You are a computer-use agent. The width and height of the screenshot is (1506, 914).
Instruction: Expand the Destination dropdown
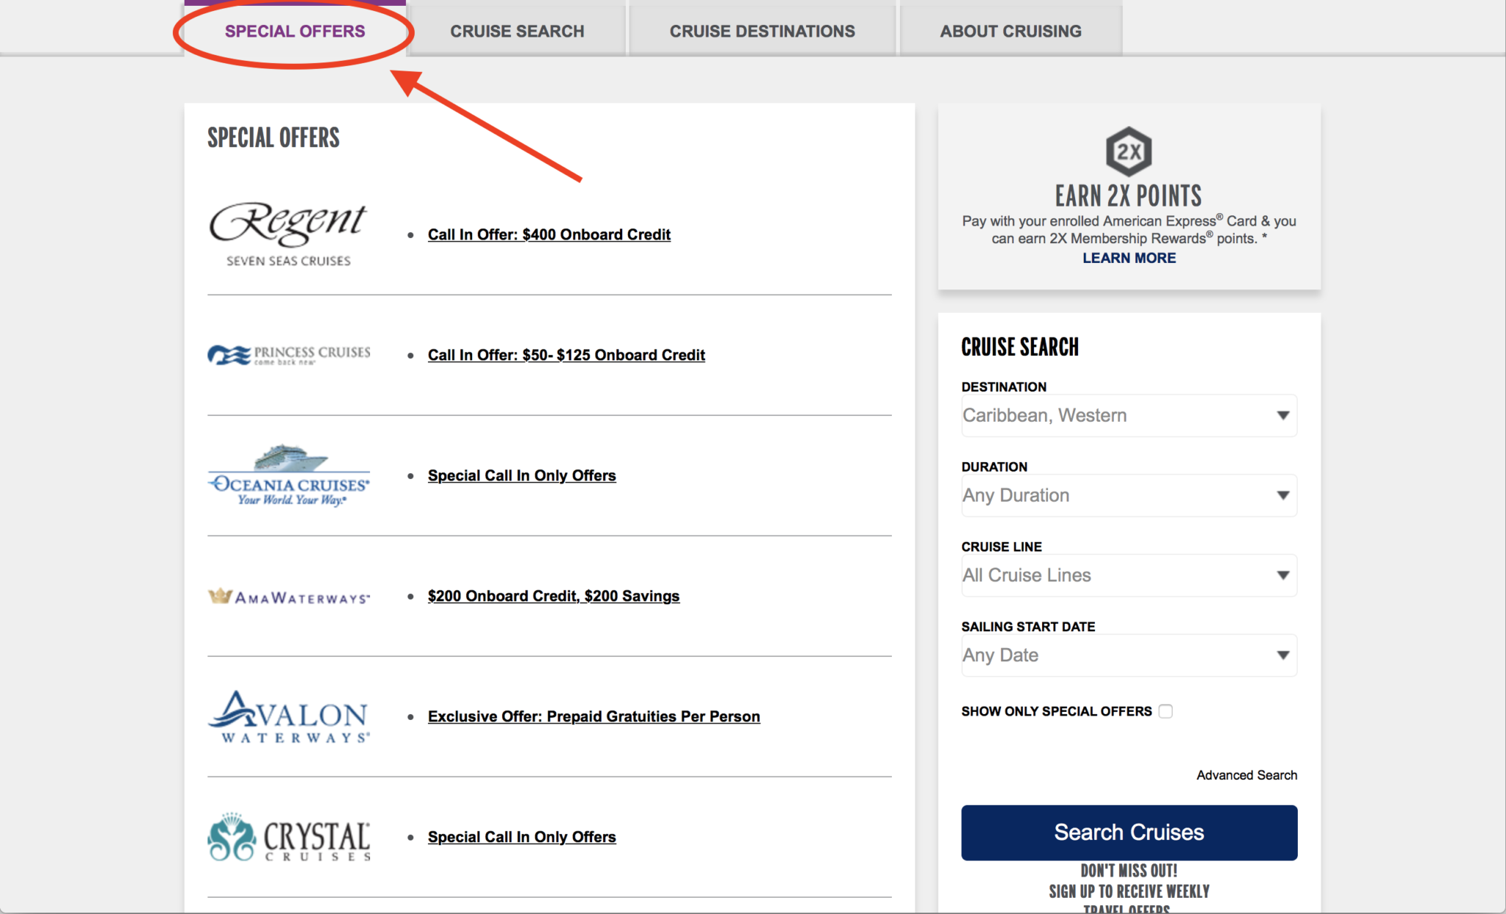1129,415
